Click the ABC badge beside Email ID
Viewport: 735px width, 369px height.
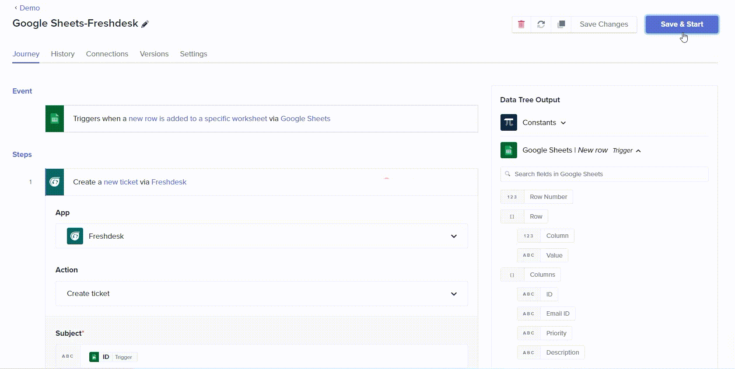pos(528,313)
